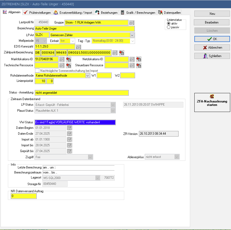The width and height of the screenshot is (231, 230).
Task: Open the Rohdatenmethode dropdown
Action: [x=88, y=76]
